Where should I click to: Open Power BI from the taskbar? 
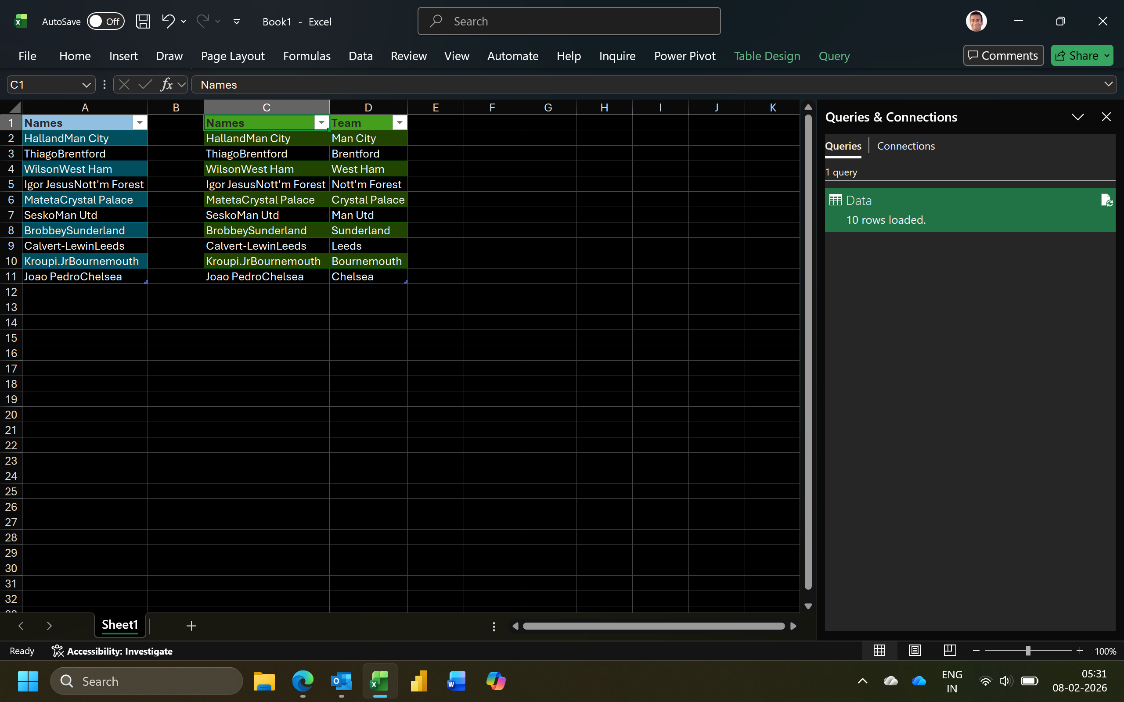pos(418,681)
